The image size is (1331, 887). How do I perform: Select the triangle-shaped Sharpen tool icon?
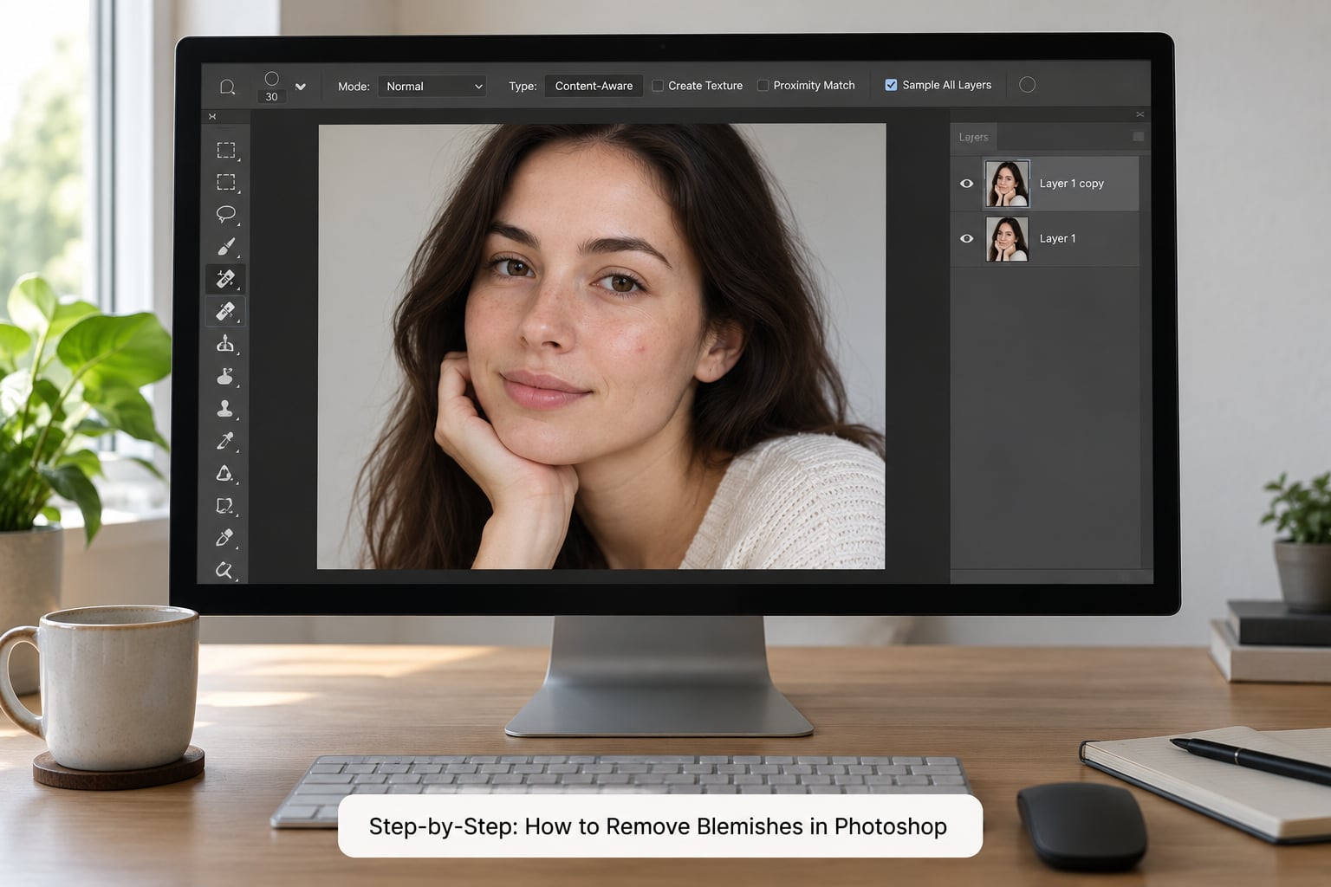click(224, 473)
